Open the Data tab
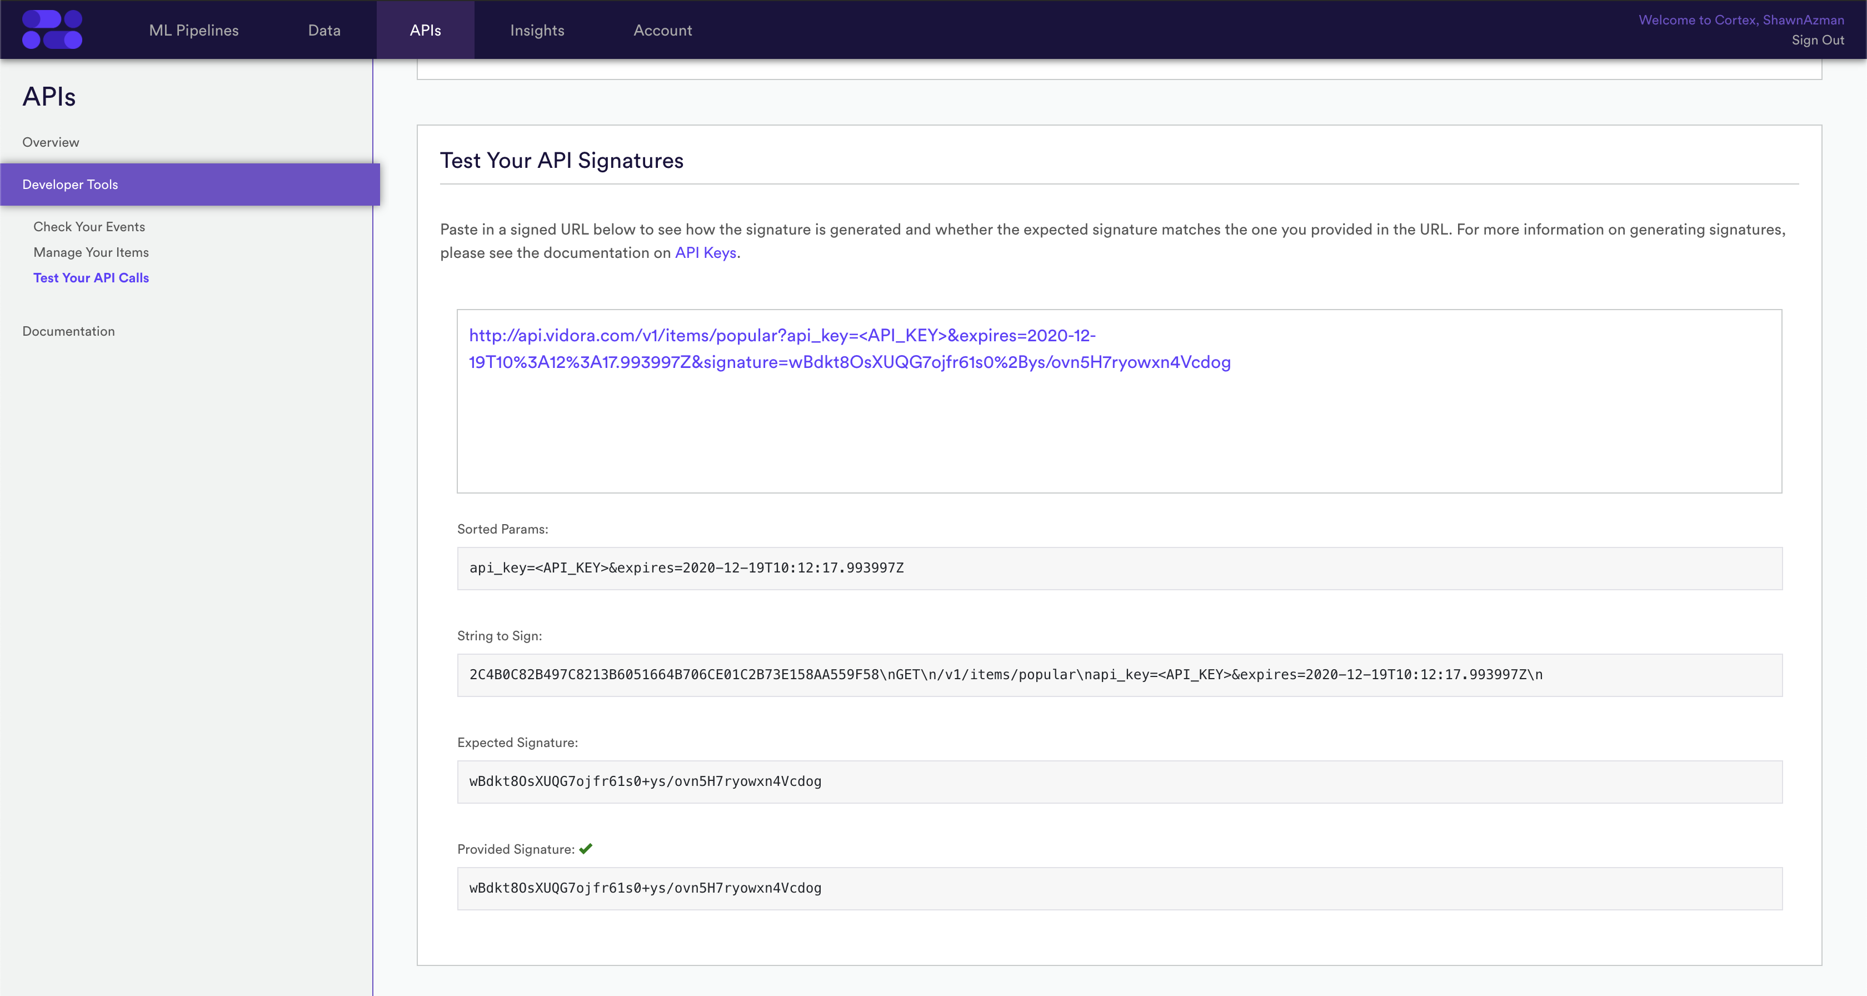The height and width of the screenshot is (996, 1867). point(324,29)
